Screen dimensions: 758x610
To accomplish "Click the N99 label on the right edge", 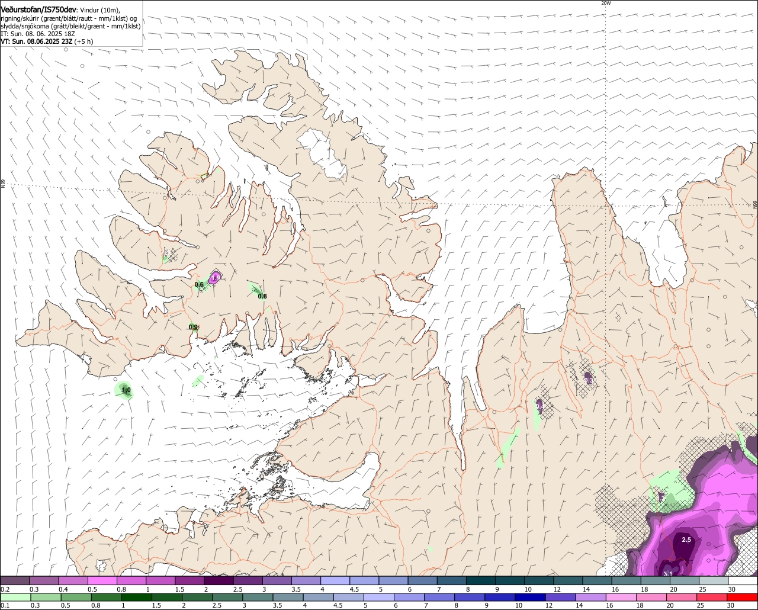I will pos(755,205).
